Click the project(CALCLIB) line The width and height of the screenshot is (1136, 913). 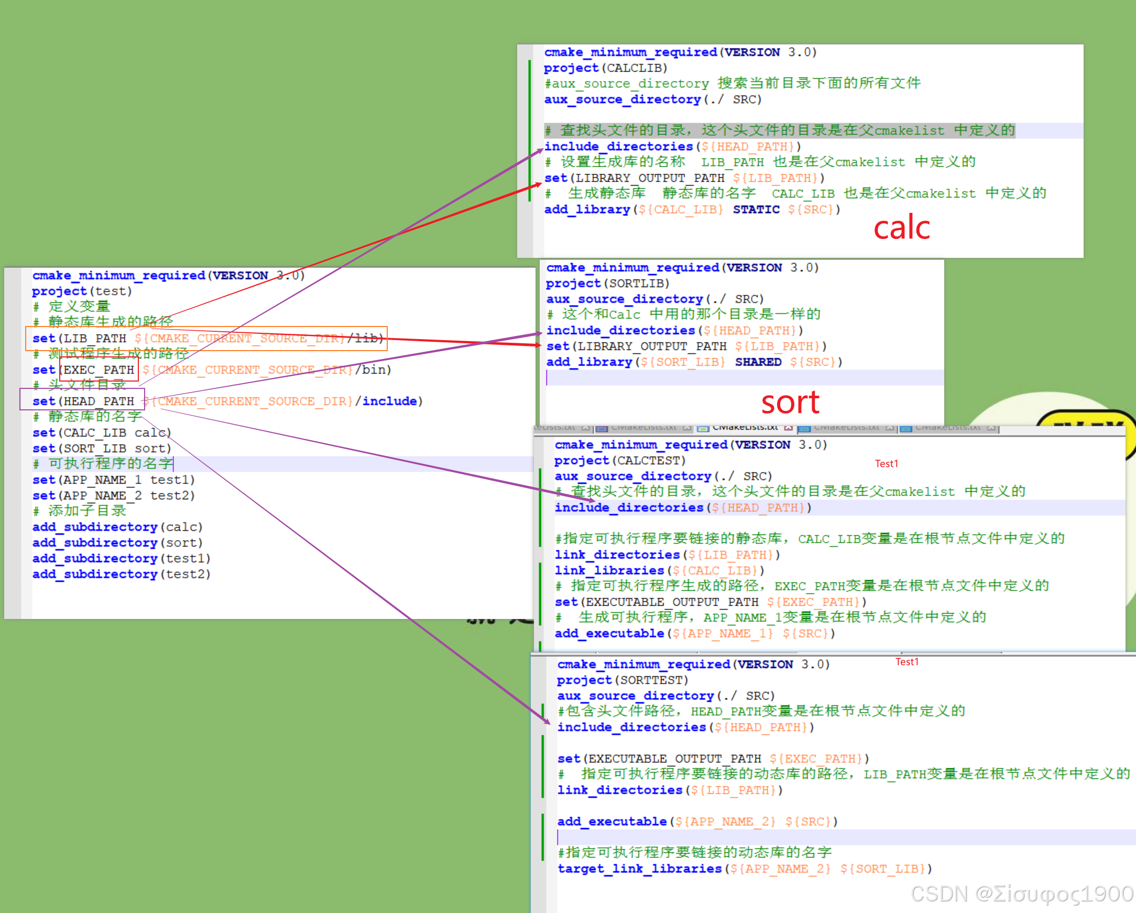pos(606,68)
